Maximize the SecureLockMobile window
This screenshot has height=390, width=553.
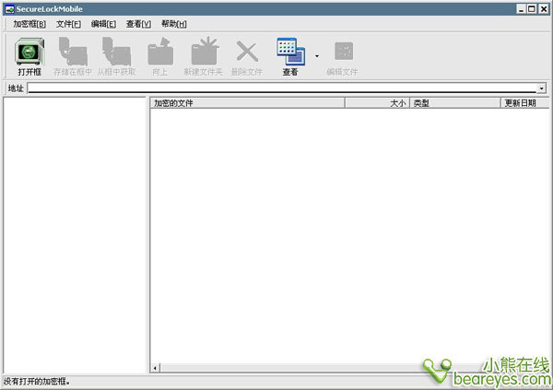[x=532, y=9]
